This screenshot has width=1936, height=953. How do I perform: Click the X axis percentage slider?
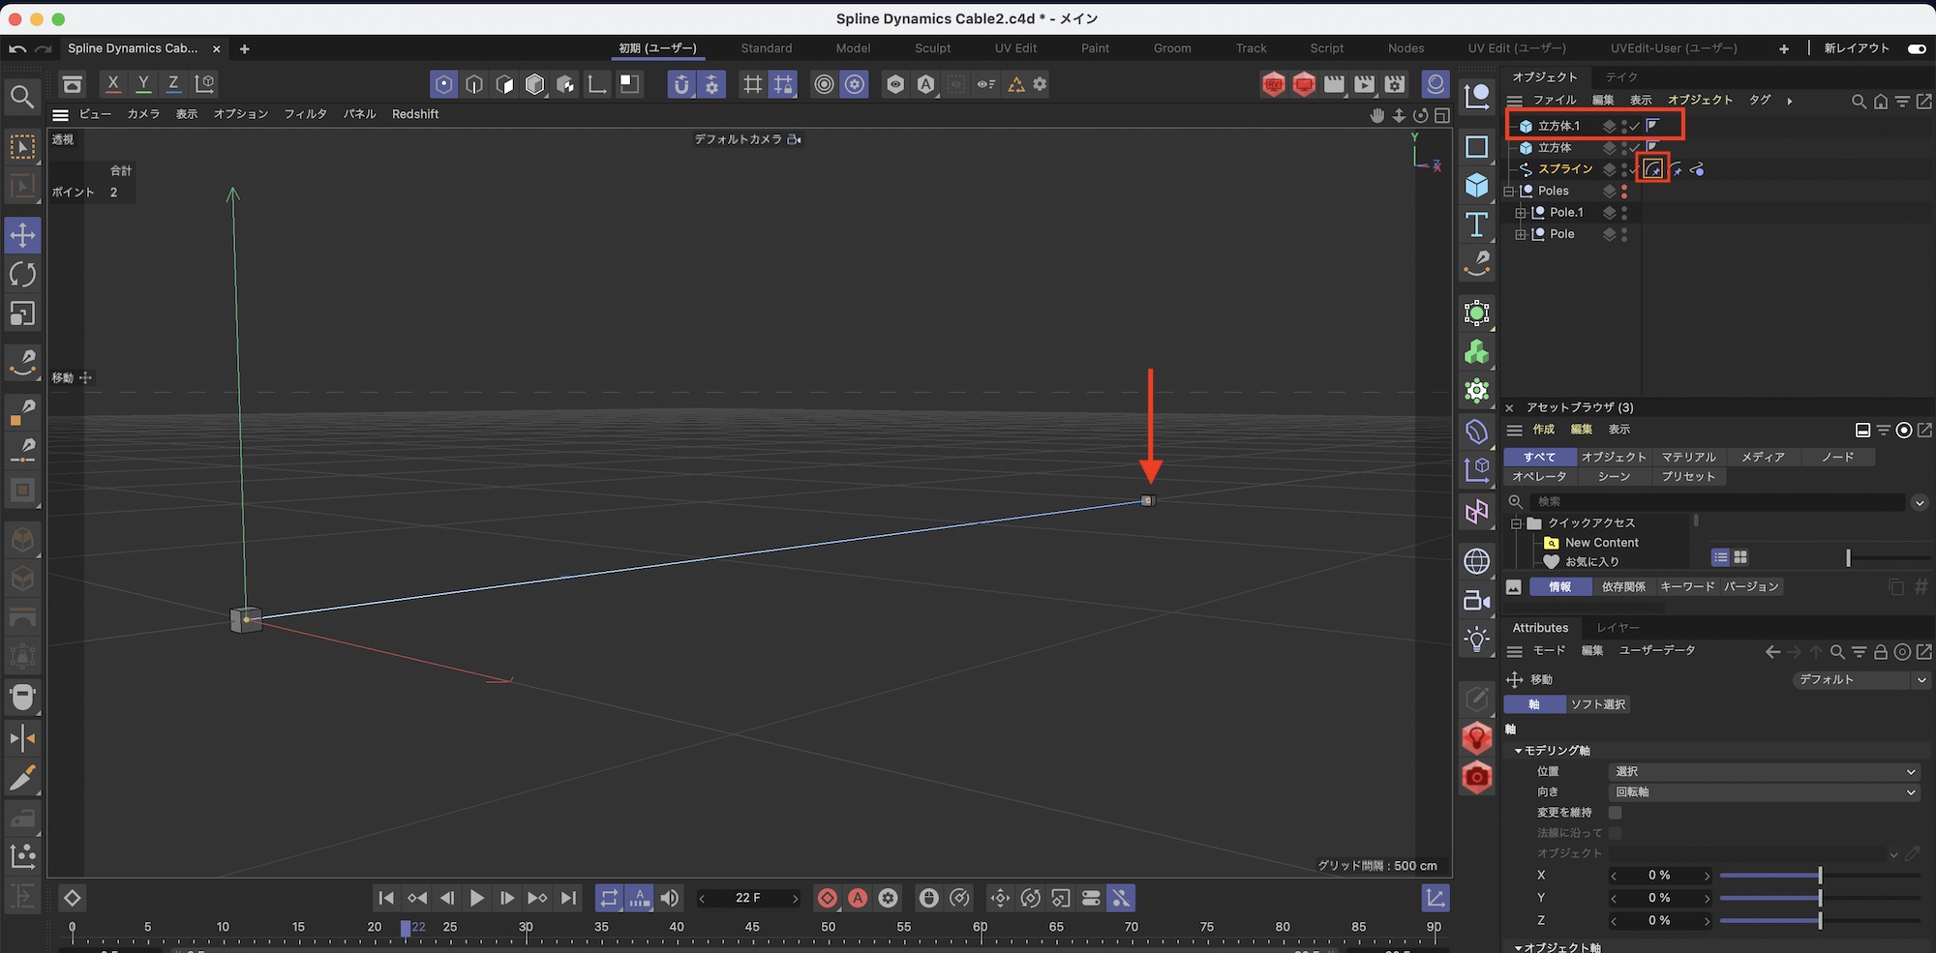tap(1819, 876)
